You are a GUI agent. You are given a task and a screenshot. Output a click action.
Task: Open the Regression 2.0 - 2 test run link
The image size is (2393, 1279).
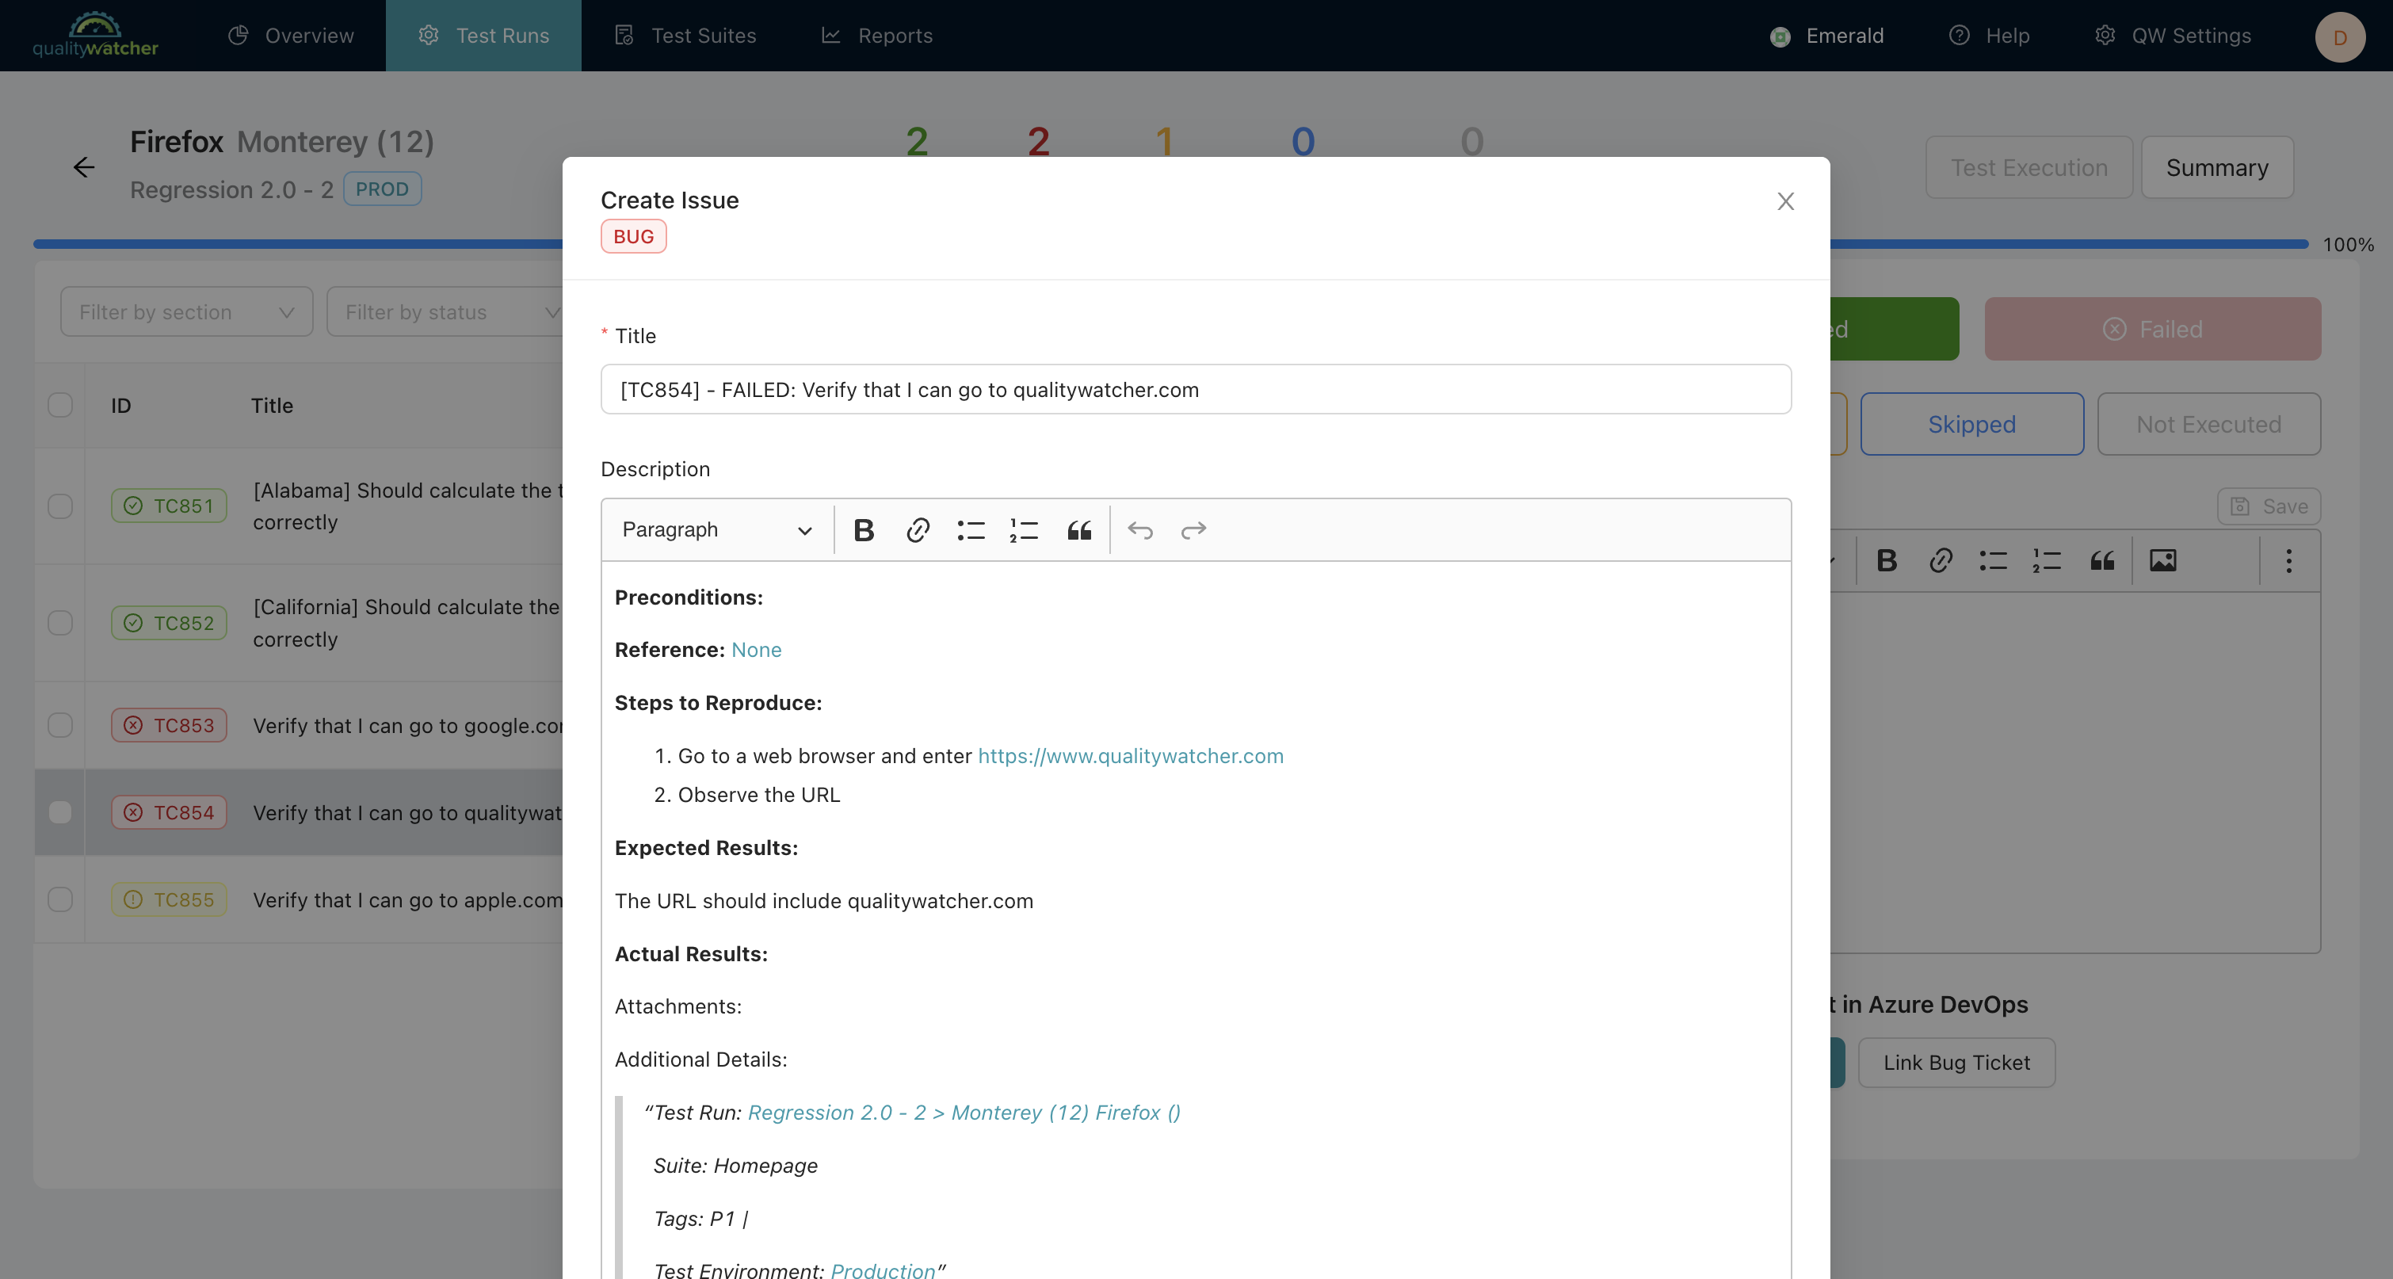pyautogui.click(x=964, y=1113)
